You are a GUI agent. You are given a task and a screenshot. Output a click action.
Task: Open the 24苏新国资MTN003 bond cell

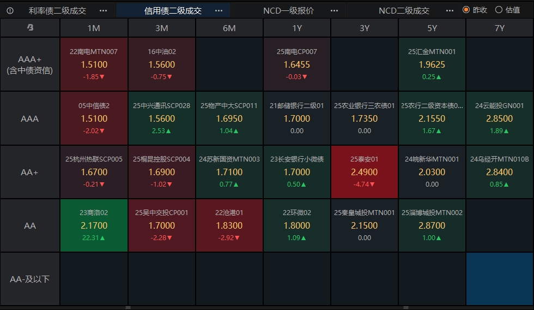[x=229, y=172]
